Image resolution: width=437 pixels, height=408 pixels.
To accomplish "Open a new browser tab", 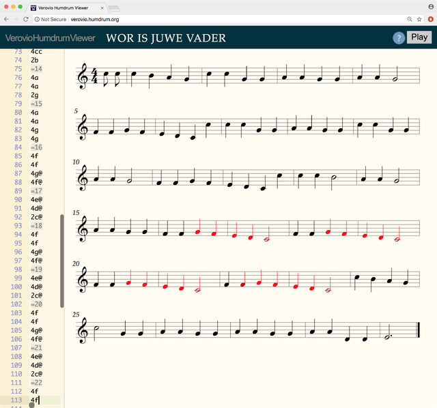I will point(113,7).
